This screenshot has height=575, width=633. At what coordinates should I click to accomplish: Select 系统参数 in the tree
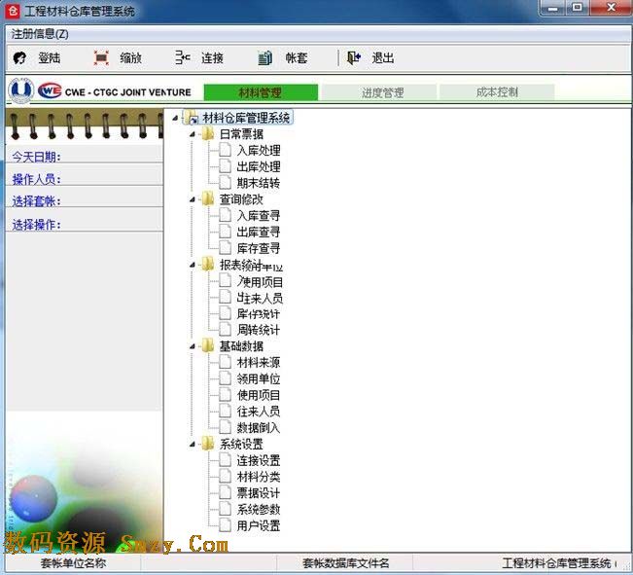coord(259,509)
